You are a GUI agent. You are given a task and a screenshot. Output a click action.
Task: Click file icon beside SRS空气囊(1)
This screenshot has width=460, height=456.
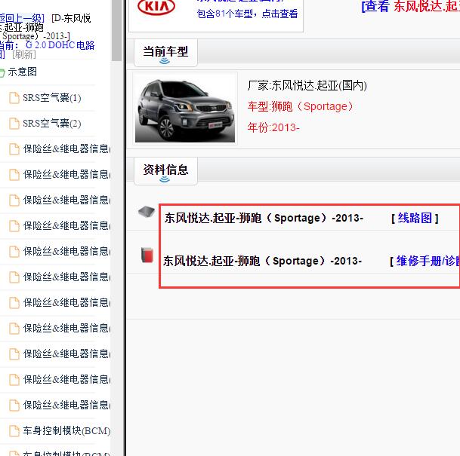14,98
